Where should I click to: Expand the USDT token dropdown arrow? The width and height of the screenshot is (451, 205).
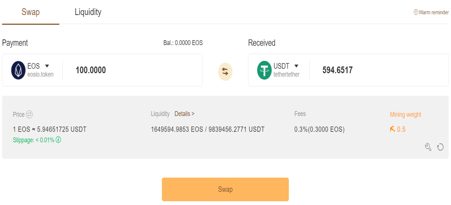coord(296,66)
